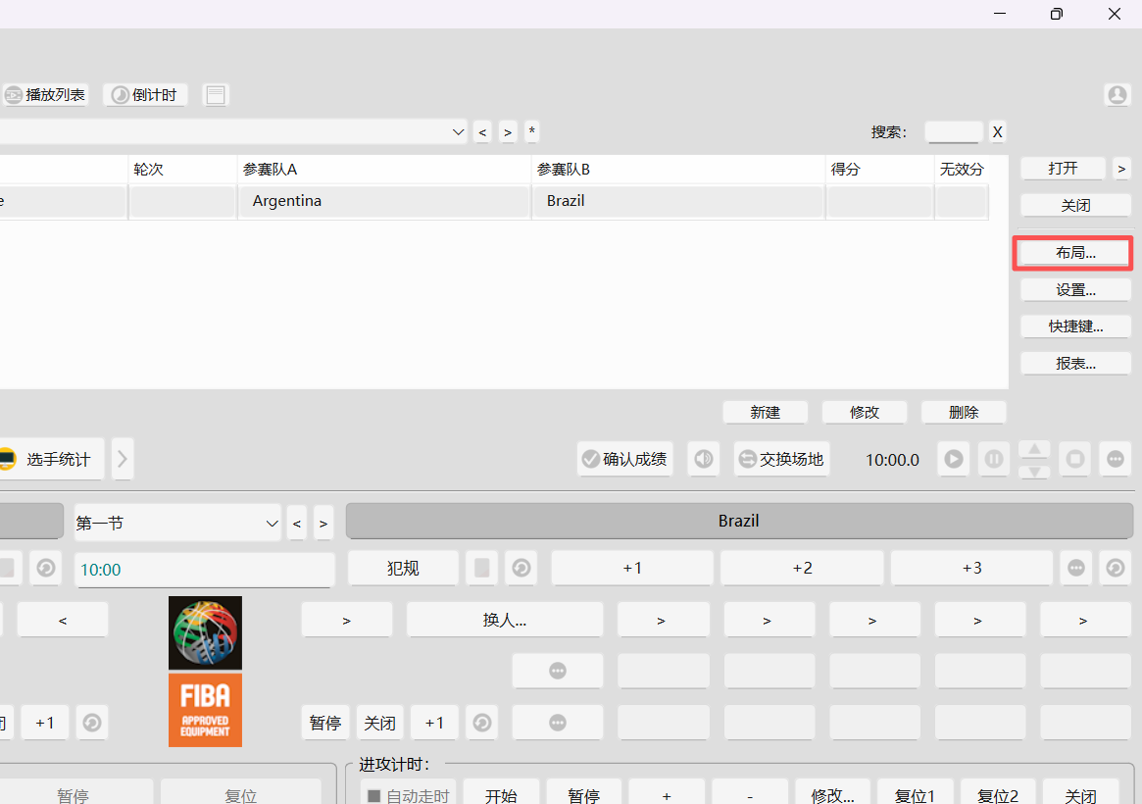Click the ellipsis icon right of +3
This screenshot has height=804, width=1142.
coord(1076,568)
